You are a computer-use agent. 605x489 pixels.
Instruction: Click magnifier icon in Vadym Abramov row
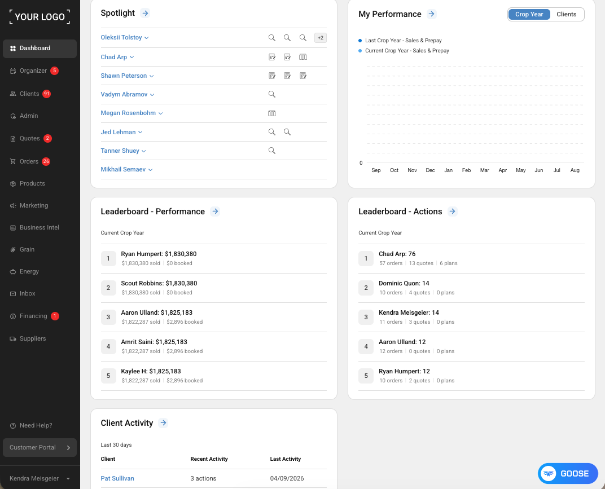pos(271,94)
